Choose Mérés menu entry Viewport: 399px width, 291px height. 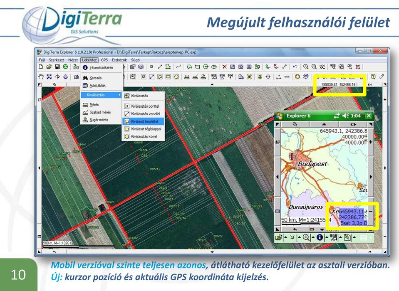tap(102, 104)
